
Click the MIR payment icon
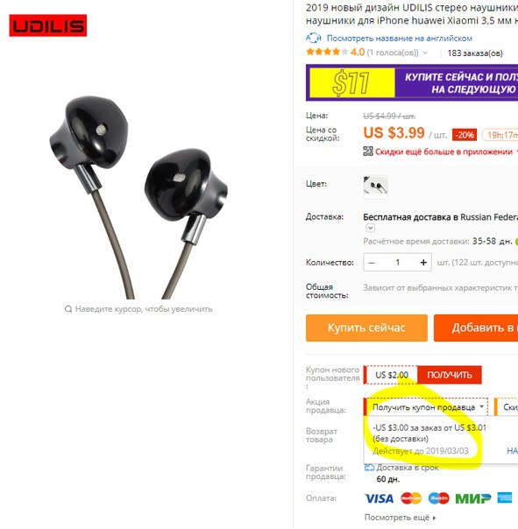pyautogui.click(x=472, y=498)
